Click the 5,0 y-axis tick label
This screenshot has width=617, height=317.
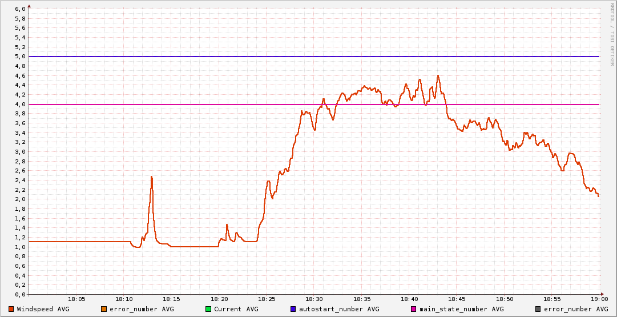[20, 57]
